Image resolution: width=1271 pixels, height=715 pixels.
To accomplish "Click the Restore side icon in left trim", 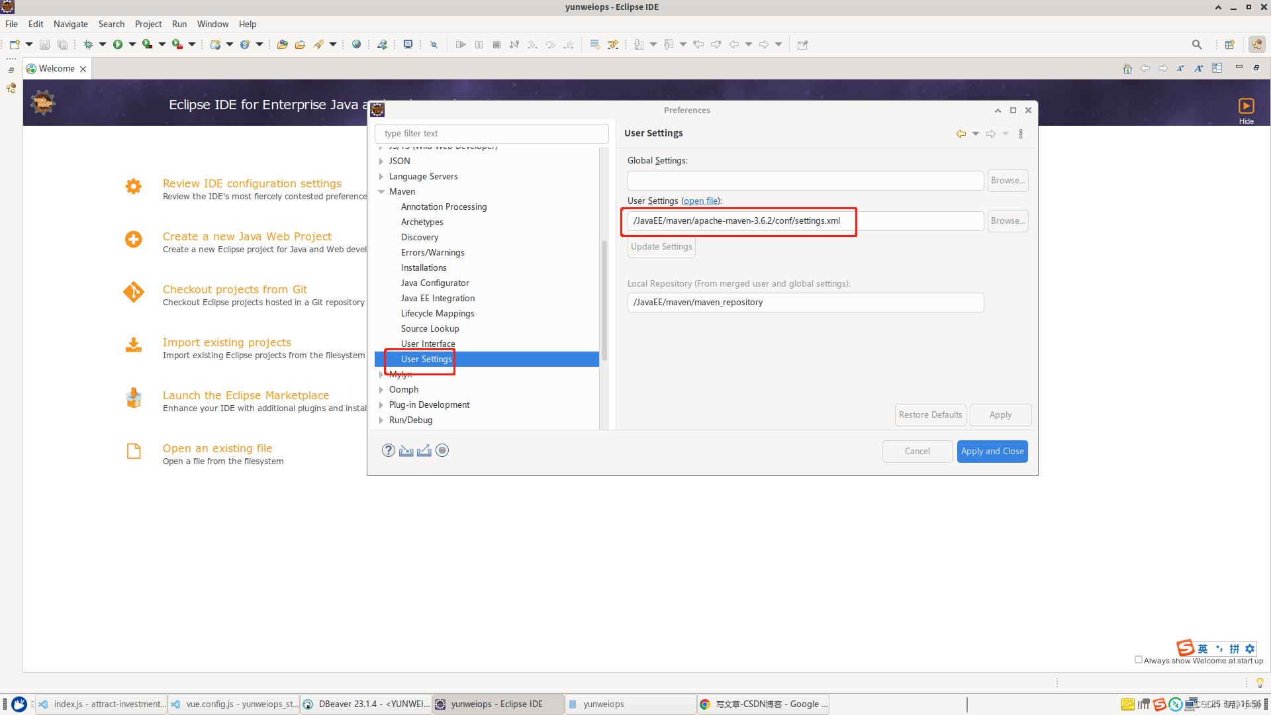I will (x=11, y=70).
